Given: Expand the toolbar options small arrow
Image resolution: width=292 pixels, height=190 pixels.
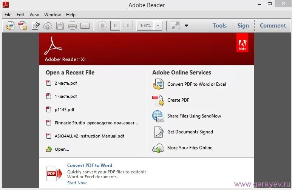Looking at the screenshot, I should (x=186, y=26).
